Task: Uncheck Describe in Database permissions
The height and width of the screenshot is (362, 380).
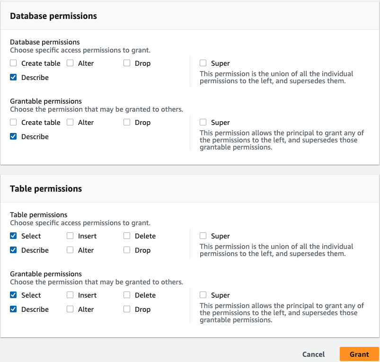Action: 13,78
